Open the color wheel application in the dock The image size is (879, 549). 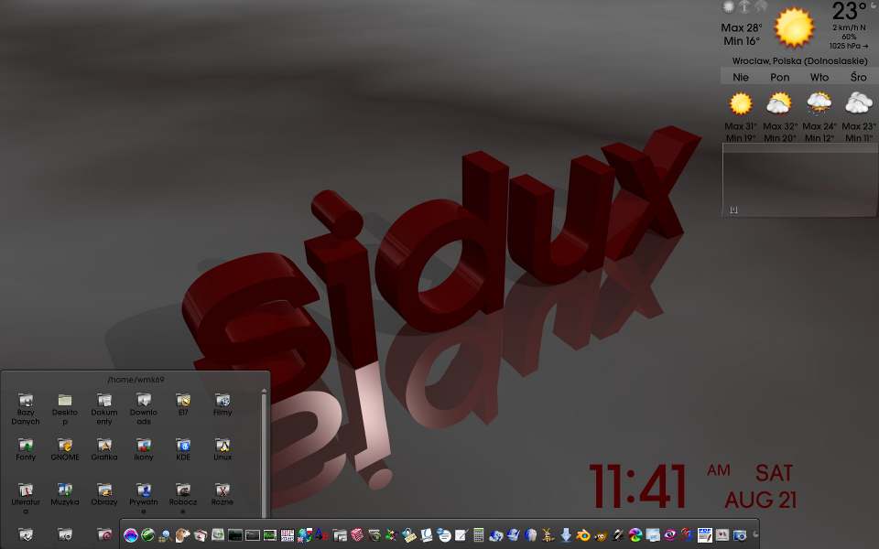click(635, 535)
